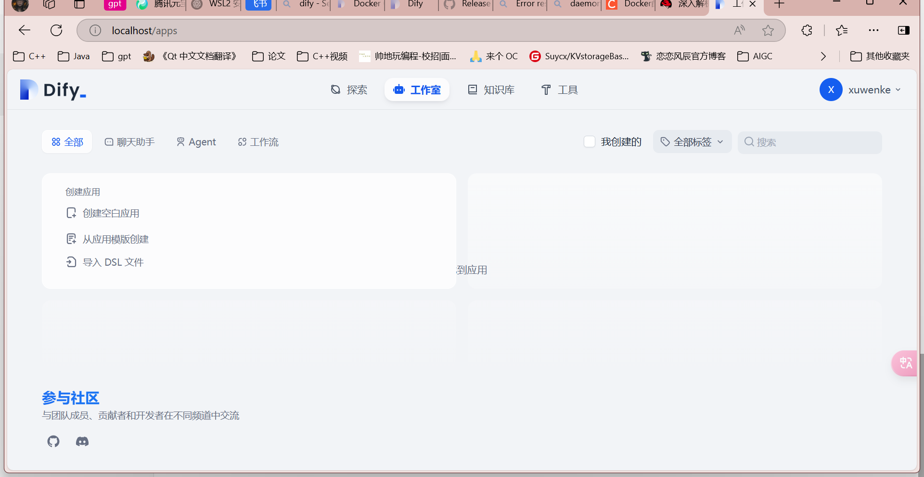This screenshot has height=477, width=924.
Task: Toggle the browser sidebar icon
Action: [x=904, y=30]
